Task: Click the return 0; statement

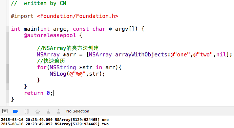Action: [38, 93]
